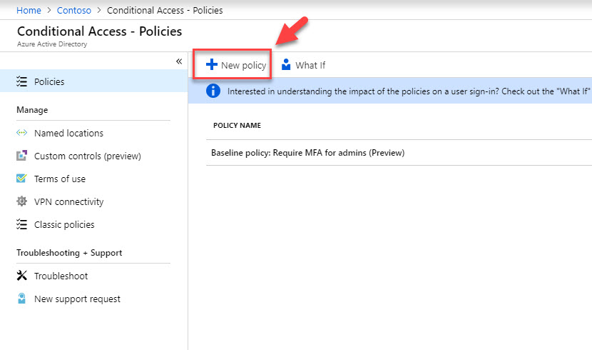Click the VPN connectivity gear icon

[21, 201]
